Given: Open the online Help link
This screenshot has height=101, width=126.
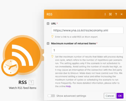Looking at the screenshot, I should (x=68, y=86).
